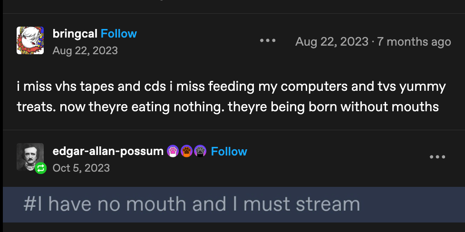Open the Aug 22, 2023 date below bringcal
Screen dimensions: 465x232
coord(85,50)
